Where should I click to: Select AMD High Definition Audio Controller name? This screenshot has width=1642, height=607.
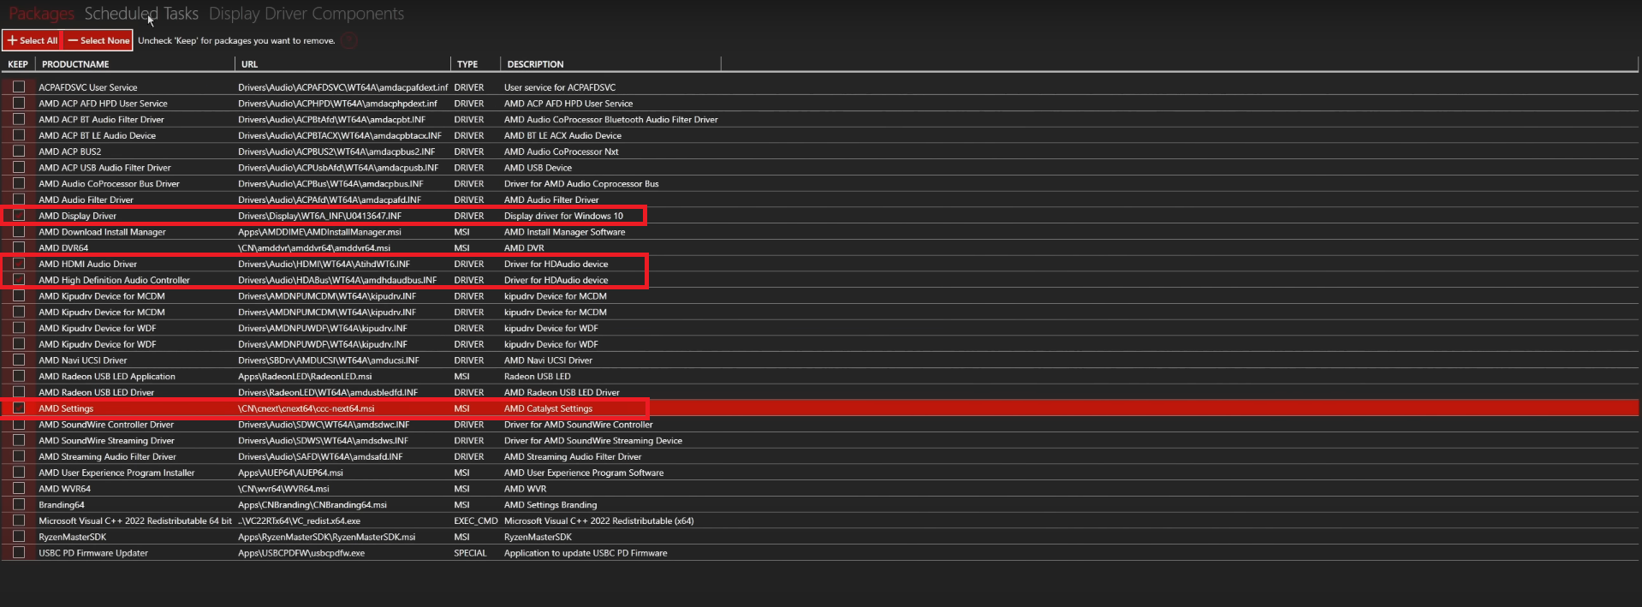[114, 280]
